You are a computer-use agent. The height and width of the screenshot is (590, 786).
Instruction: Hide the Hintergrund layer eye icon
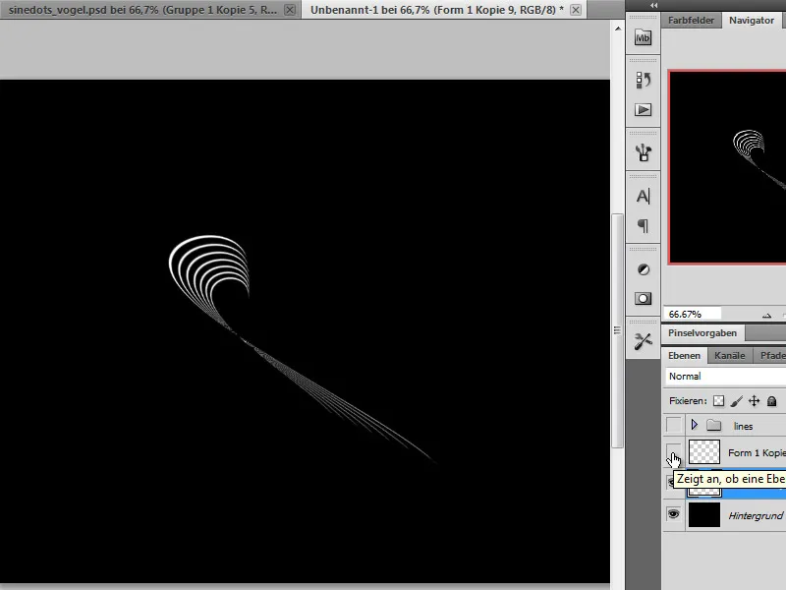point(674,514)
